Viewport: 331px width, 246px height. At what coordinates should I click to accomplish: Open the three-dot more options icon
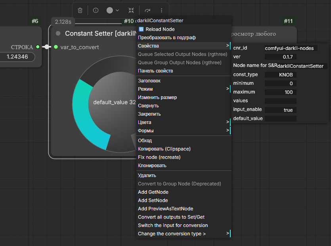pyautogui.click(x=161, y=10)
